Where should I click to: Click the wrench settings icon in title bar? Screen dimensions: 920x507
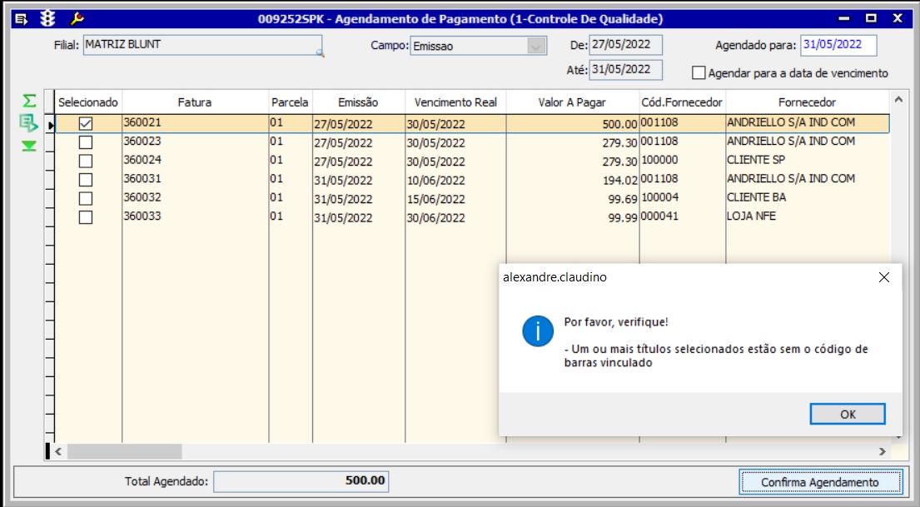(x=77, y=18)
